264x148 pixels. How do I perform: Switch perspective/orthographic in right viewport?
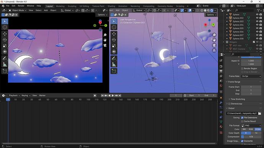click(x=214, y=50)
